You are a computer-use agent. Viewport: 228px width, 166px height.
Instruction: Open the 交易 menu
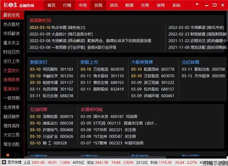coord(145,5)
